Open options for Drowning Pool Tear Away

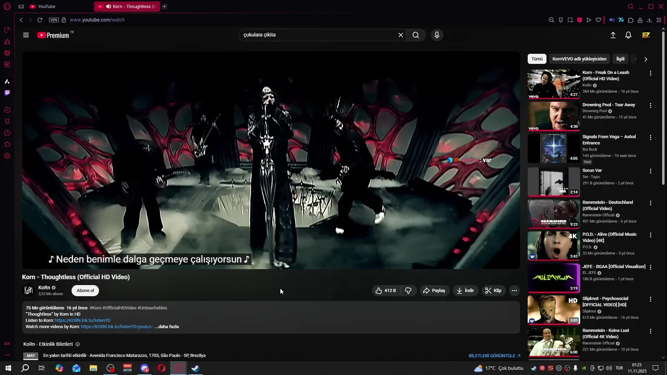coord(650,105)
